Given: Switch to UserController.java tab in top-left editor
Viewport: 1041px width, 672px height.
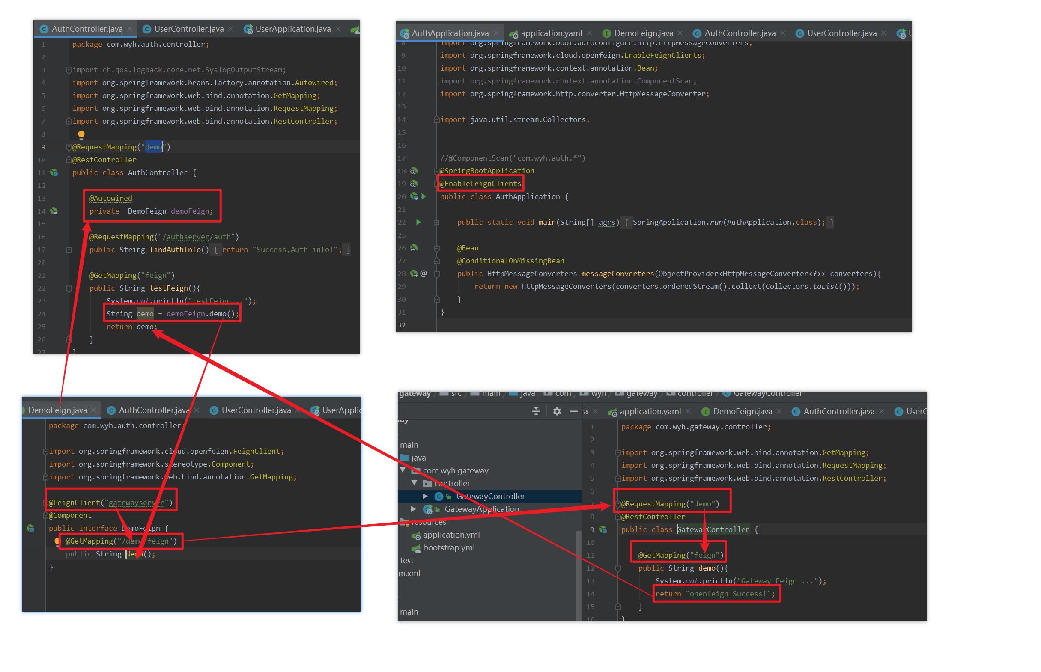Looking at the screenshot, I should (x=188, y=29).
